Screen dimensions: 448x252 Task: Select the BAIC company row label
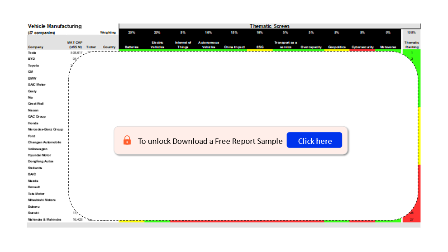coord(32,174)
